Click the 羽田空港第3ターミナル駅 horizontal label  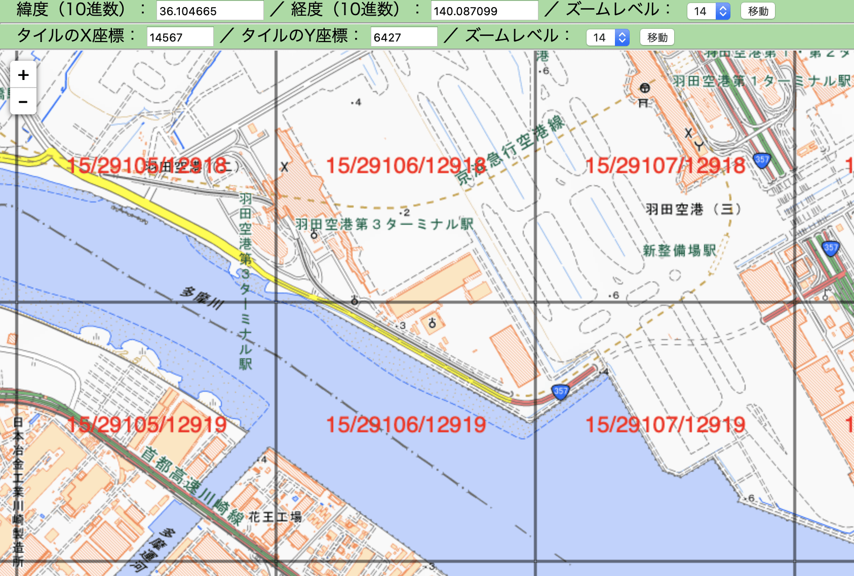384,224
